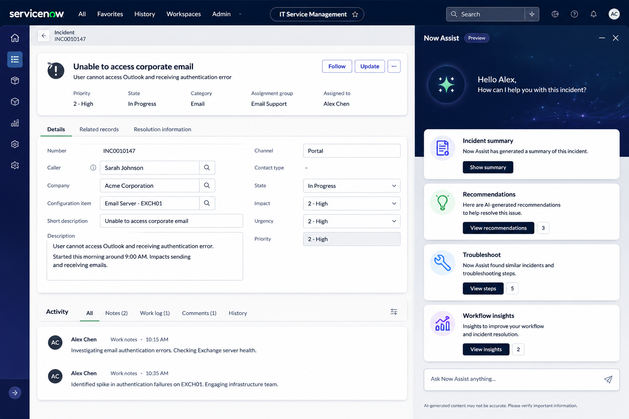Viewport: 629px width, 419px height.
Task: Select the list view sidebar icon
Action: pos(15,59)
